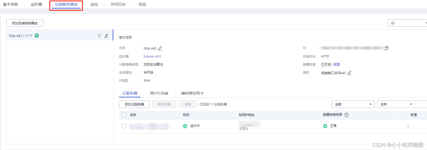This screenshot has width=427, height=150.
Task: Edit the description 后端端口访问443
Action: (x=350, y=73)
